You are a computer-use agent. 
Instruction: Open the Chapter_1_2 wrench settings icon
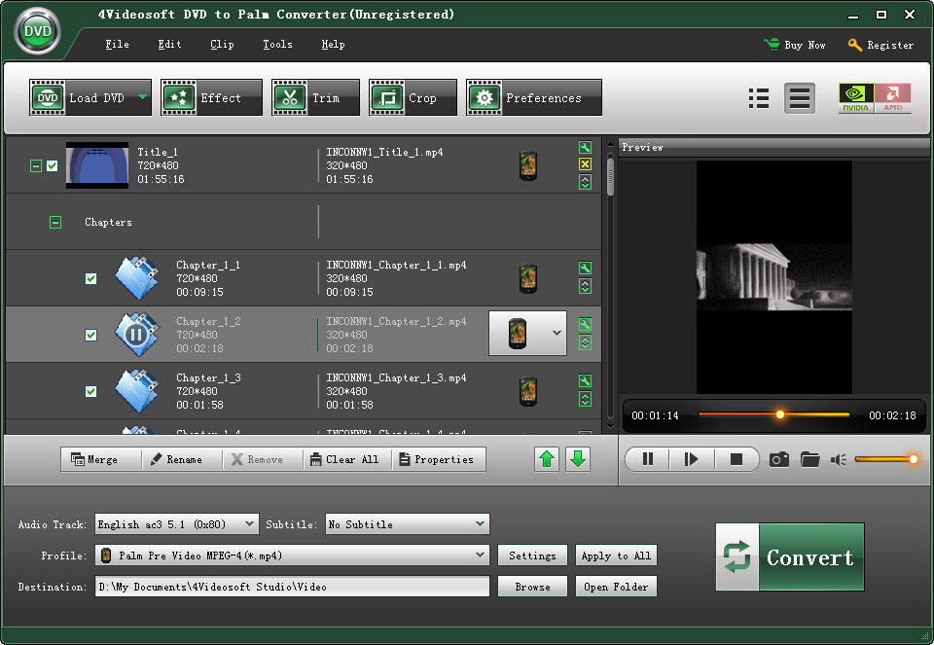[585, 325]
